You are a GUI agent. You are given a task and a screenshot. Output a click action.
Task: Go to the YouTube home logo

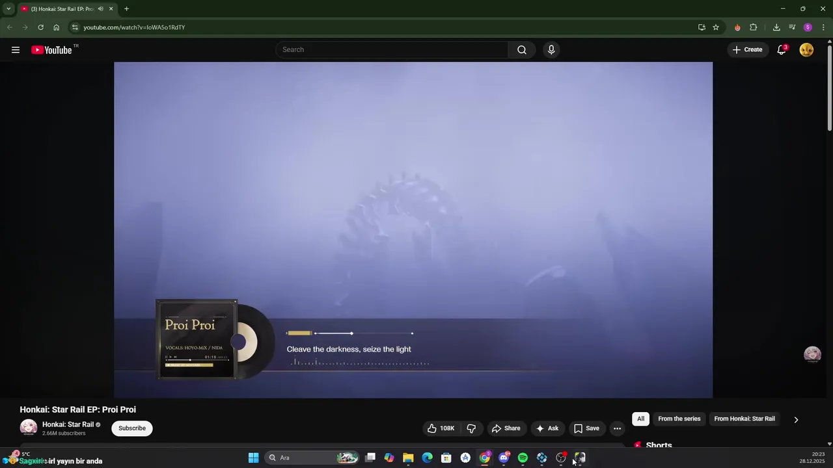51,50
